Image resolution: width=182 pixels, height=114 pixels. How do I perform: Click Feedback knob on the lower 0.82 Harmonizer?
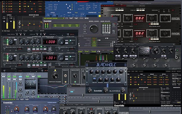tap(128, 33)
